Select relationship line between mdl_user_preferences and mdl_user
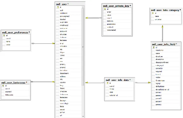 [x=43, y=43]
